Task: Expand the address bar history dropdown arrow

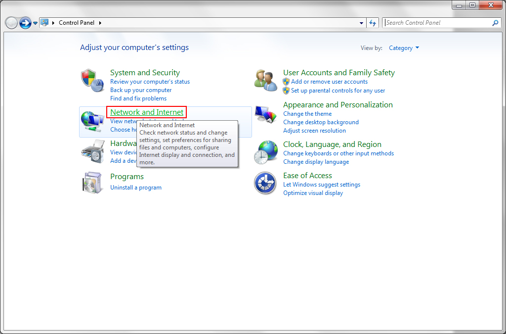Action: (361, 22)
